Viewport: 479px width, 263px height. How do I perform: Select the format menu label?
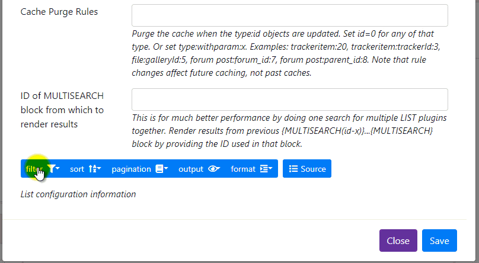point(243,169)
